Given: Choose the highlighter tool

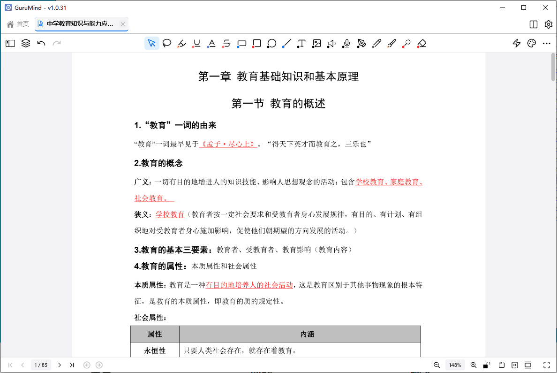Looking at the screenshot, I should (x=181, y=44).
